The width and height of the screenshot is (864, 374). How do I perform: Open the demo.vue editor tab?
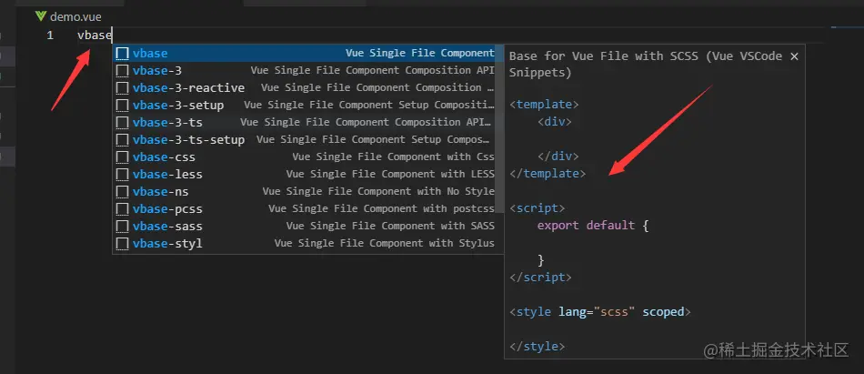68,17
